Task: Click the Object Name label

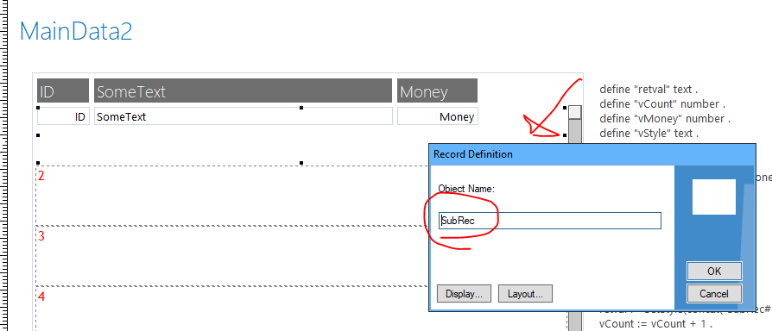Action: (466, 189)
